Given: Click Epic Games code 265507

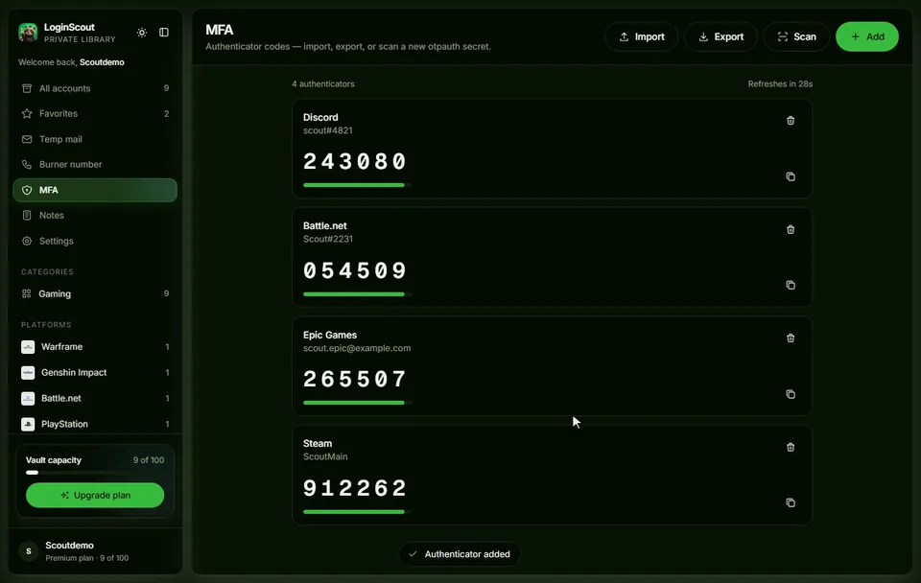Looking at the screenshot, I should pyautogui.click(x=355, y=380).
